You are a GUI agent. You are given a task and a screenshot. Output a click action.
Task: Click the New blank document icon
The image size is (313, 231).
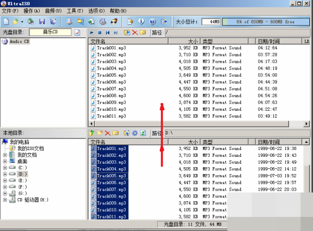(x=6, y=21)
